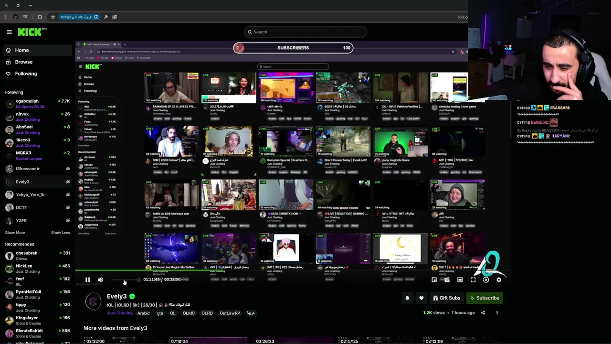Screen dimensions: 611x344
Task: Click the translate page icon in address bar
Action: (114, 17)
